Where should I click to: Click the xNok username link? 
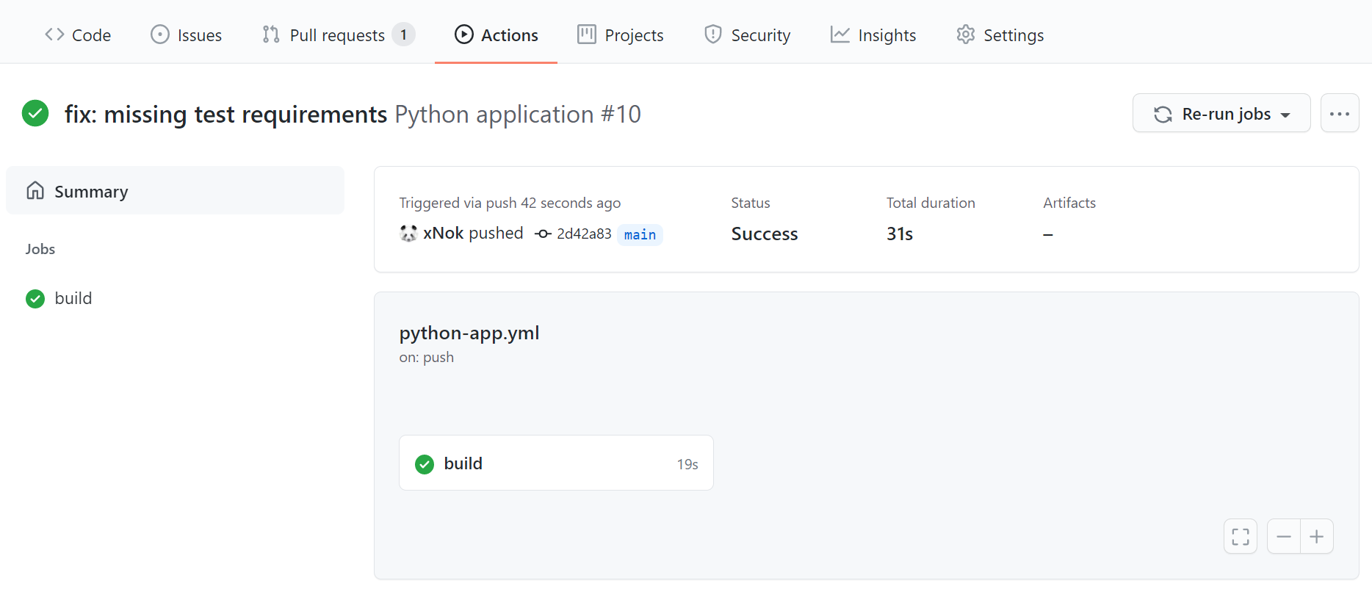tap(443, 234)
